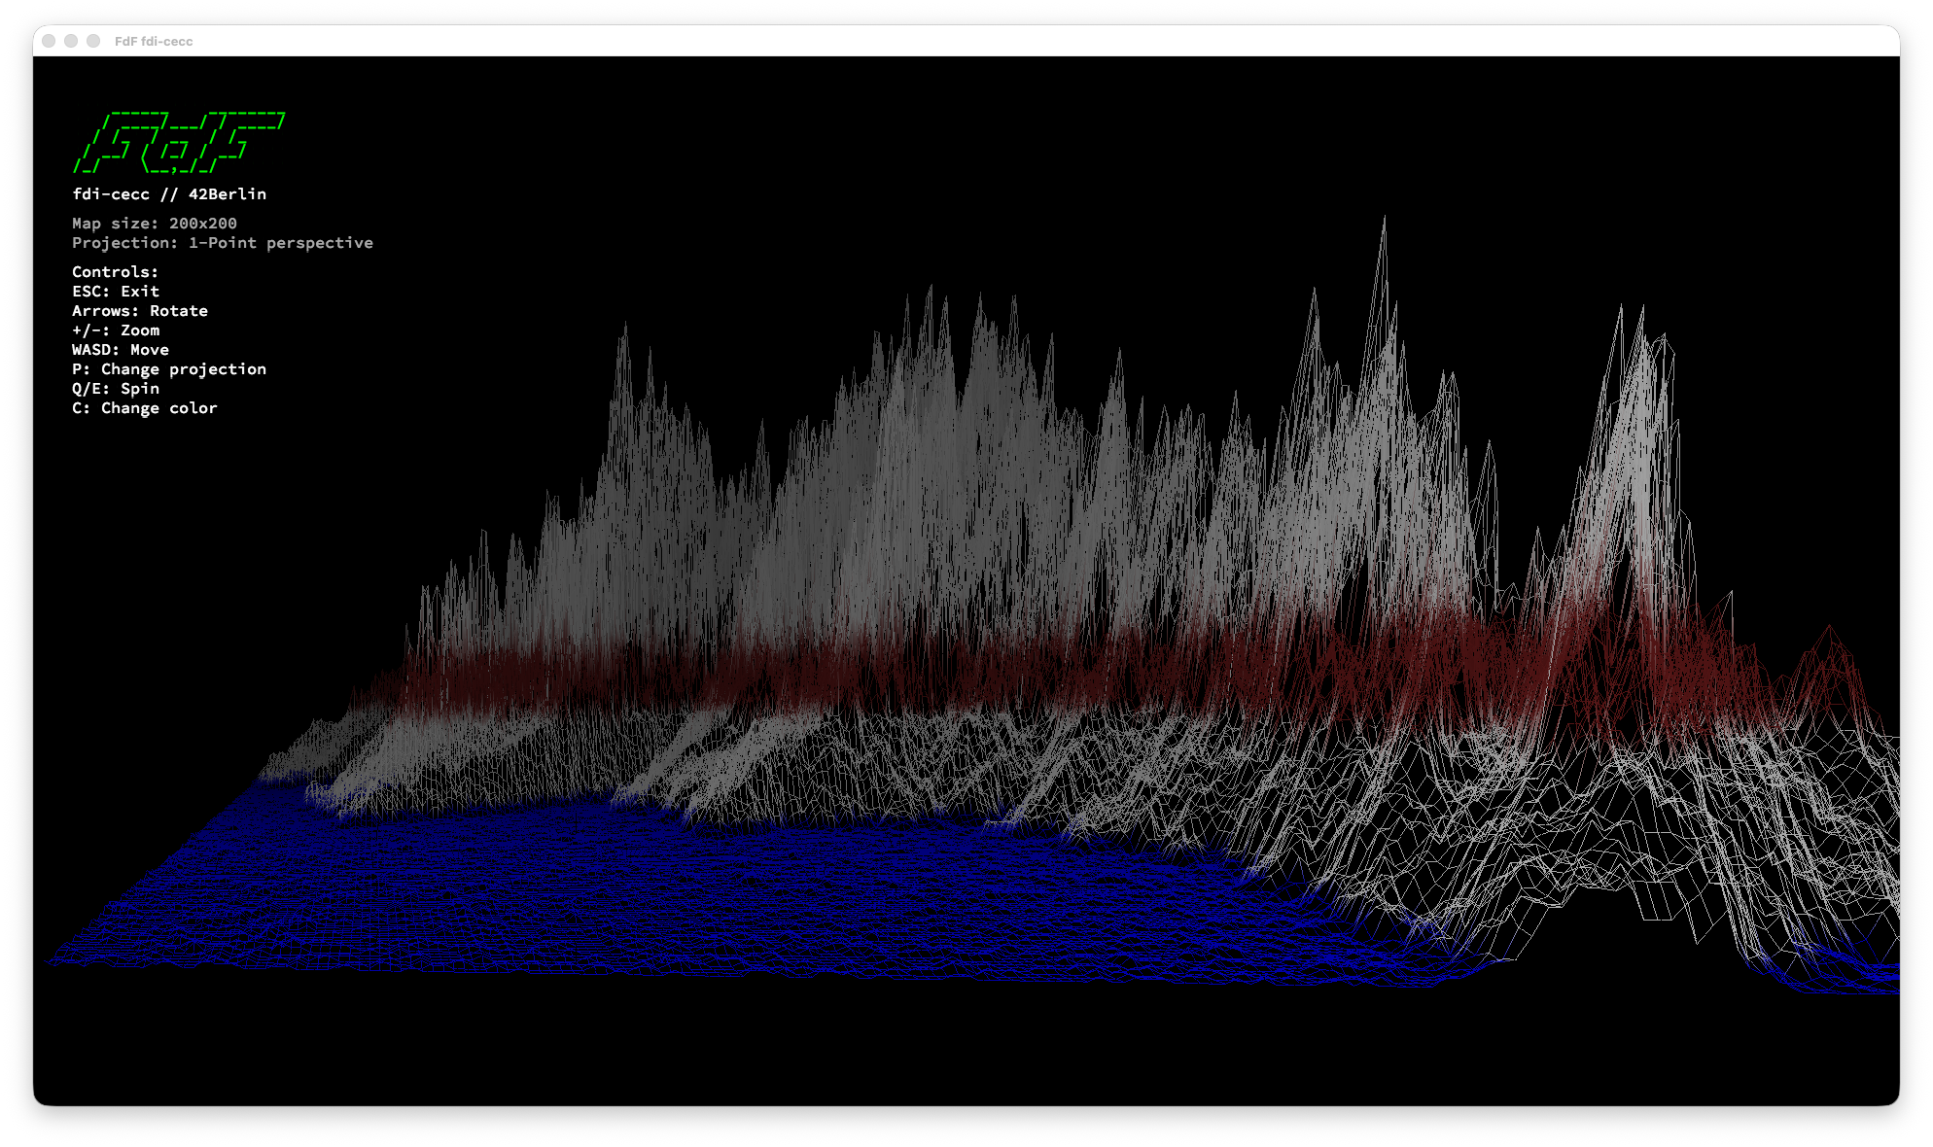Click the 'ESC: Exit' line
This screenshot has width=1933, height=1147.
pyautogui.click(x=116, y=292)
